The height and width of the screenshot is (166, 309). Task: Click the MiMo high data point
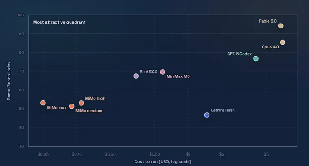point(81,103)
